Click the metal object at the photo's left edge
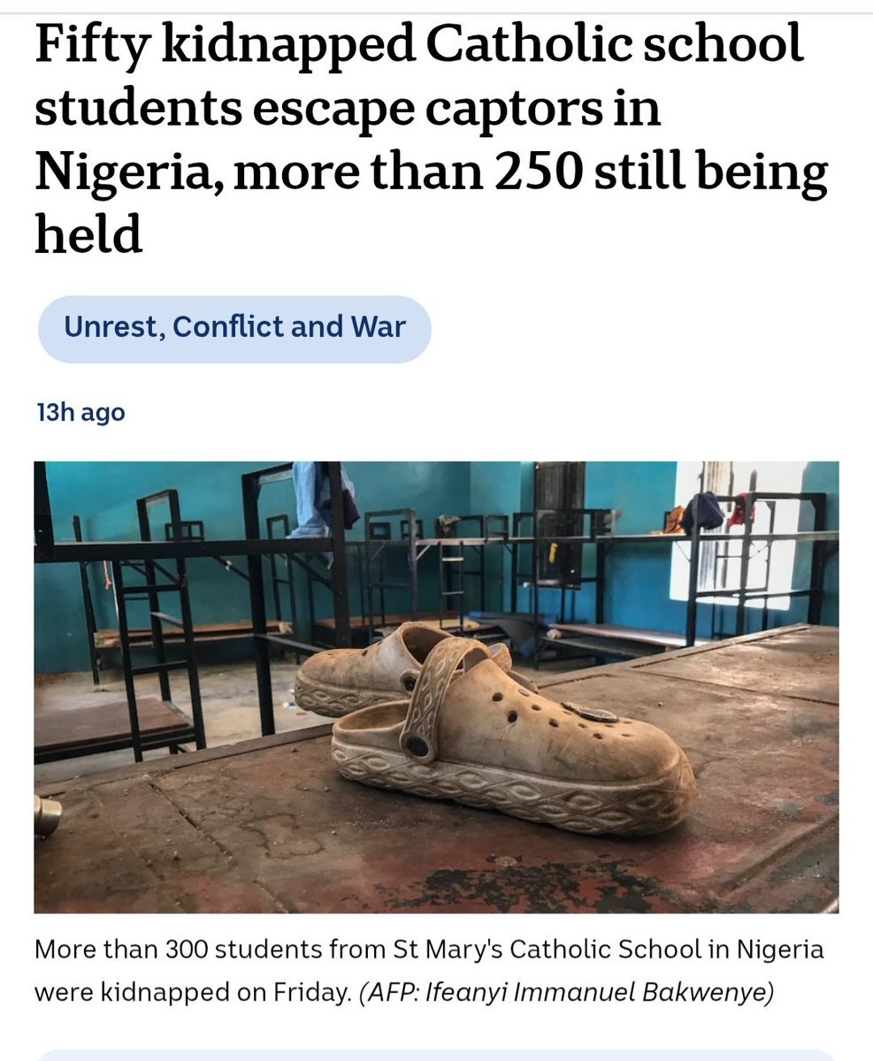The height and width of the screenshot is (1061, 873). tap(47, 814)
